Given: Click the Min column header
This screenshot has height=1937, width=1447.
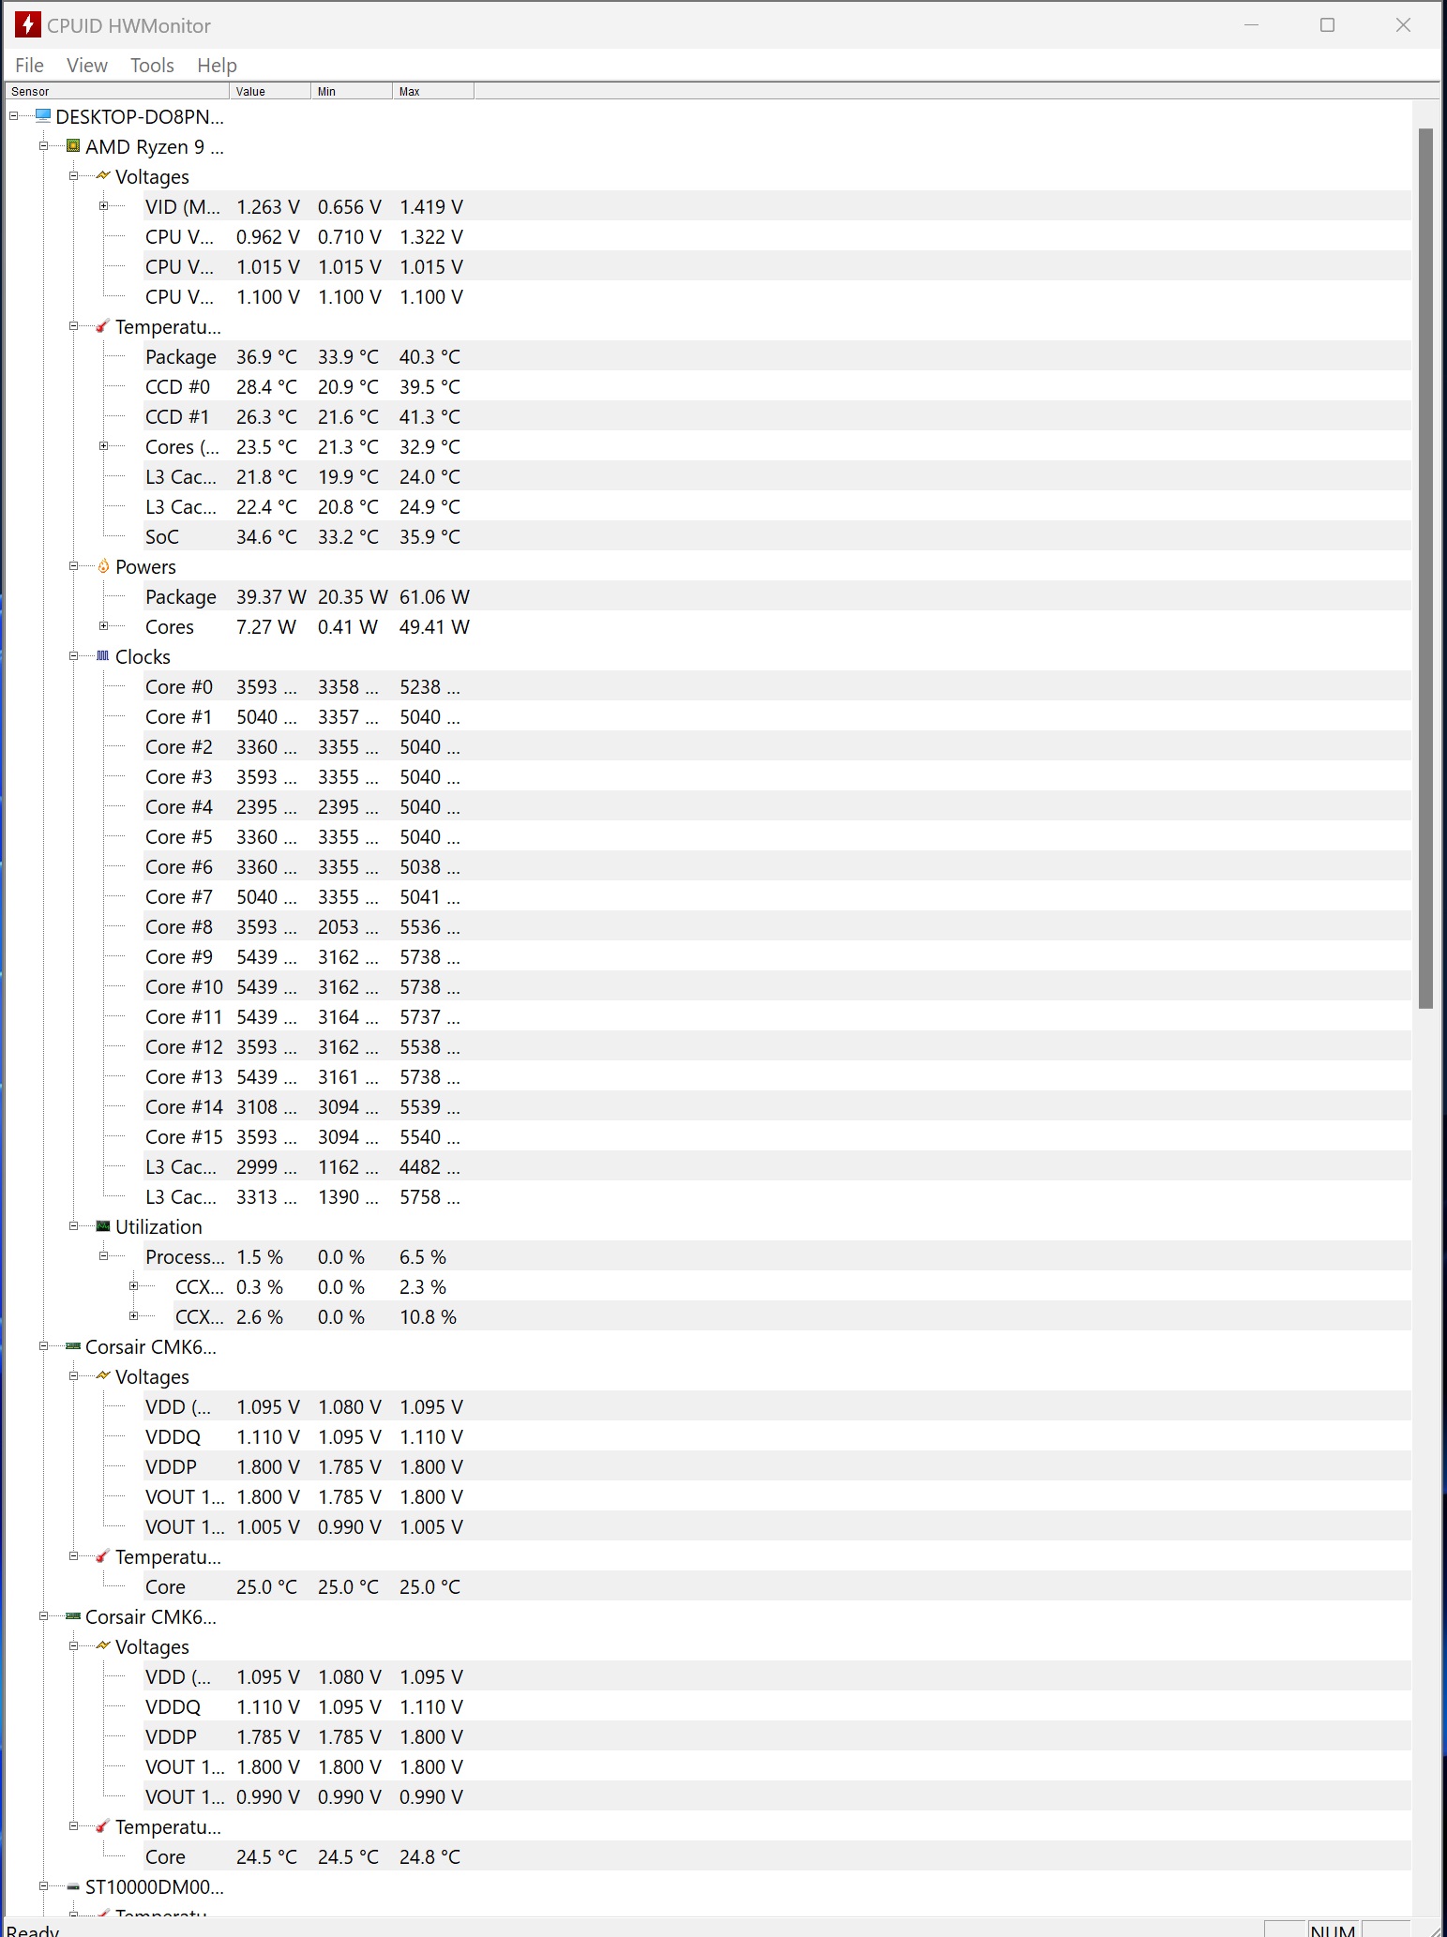Looking at the screenshot, I should click(352, 91).
